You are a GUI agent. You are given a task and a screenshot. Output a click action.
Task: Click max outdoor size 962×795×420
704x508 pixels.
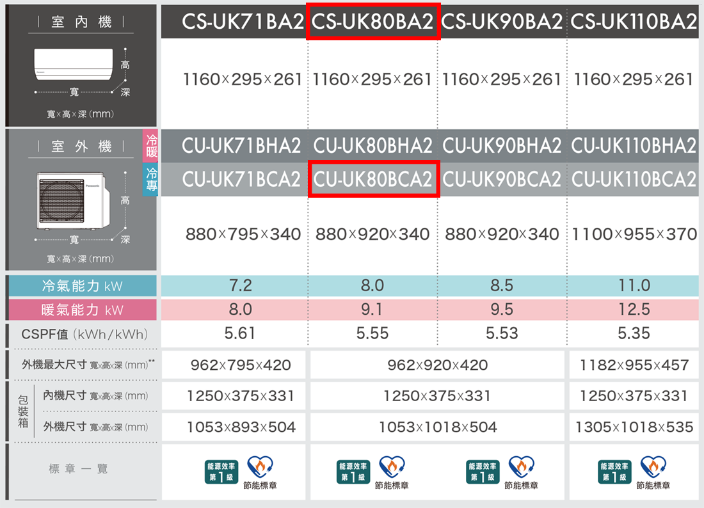point(241,365)
